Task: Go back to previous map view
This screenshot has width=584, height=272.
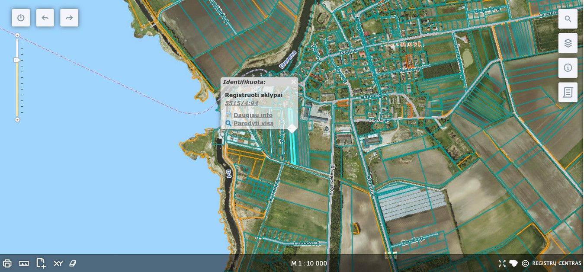Action: [45, 18]
